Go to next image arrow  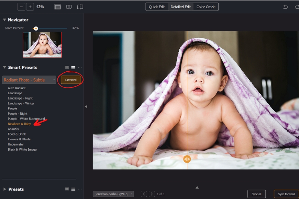coord(152,194)
